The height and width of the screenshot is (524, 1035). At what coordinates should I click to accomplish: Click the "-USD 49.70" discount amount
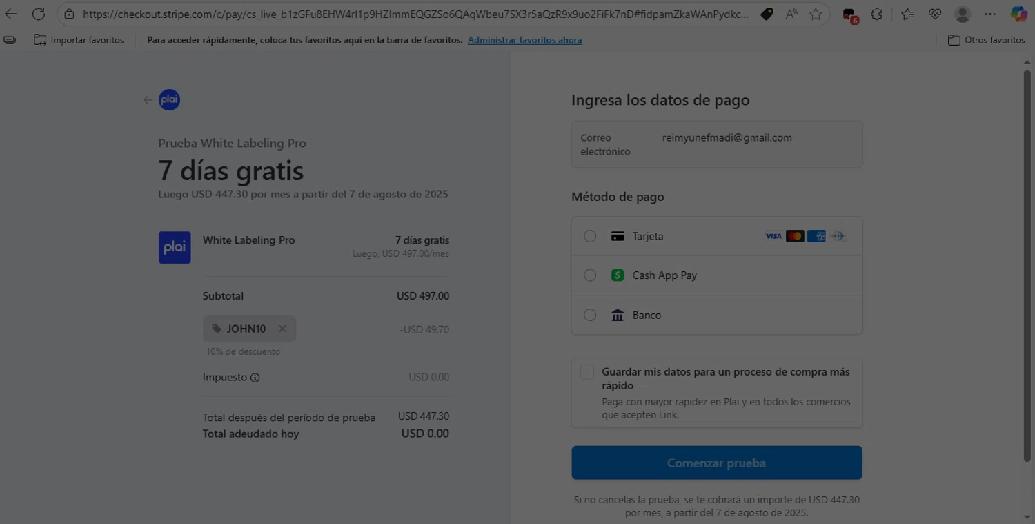point(424,329)
